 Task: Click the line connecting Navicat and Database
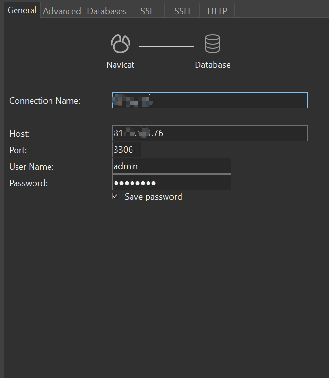point(166,47)
